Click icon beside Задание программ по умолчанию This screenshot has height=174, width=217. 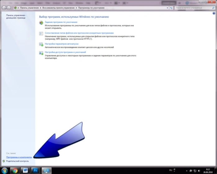point(41,23)
